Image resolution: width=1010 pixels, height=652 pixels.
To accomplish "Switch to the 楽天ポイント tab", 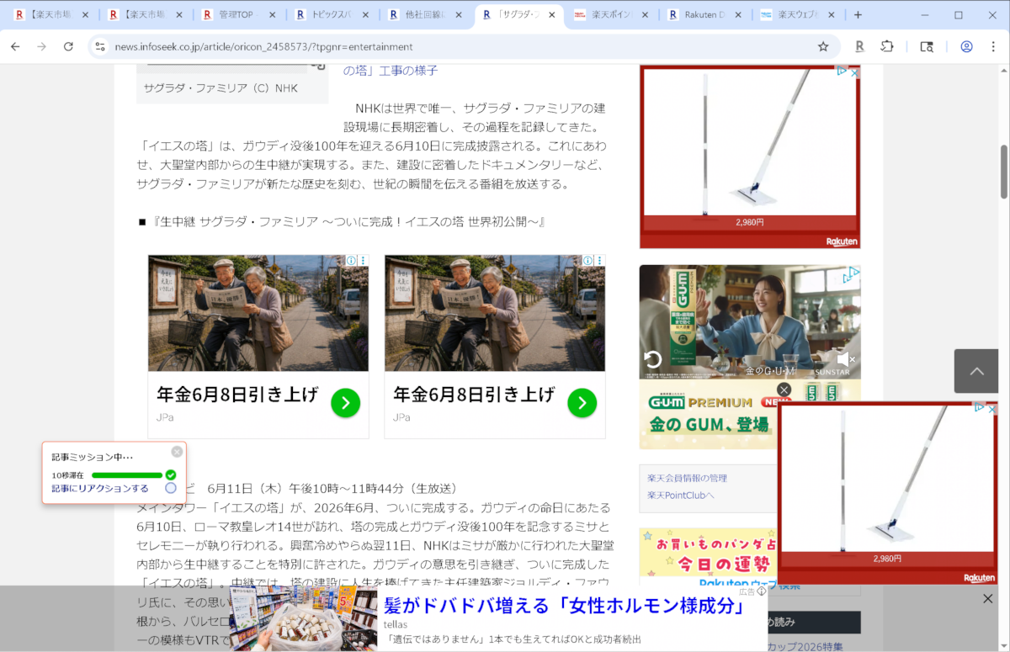I will [x=613, y=14].
